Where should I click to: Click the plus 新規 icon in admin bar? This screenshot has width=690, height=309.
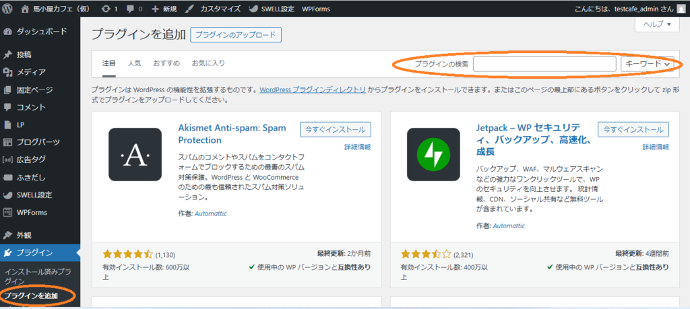(155, 9)
